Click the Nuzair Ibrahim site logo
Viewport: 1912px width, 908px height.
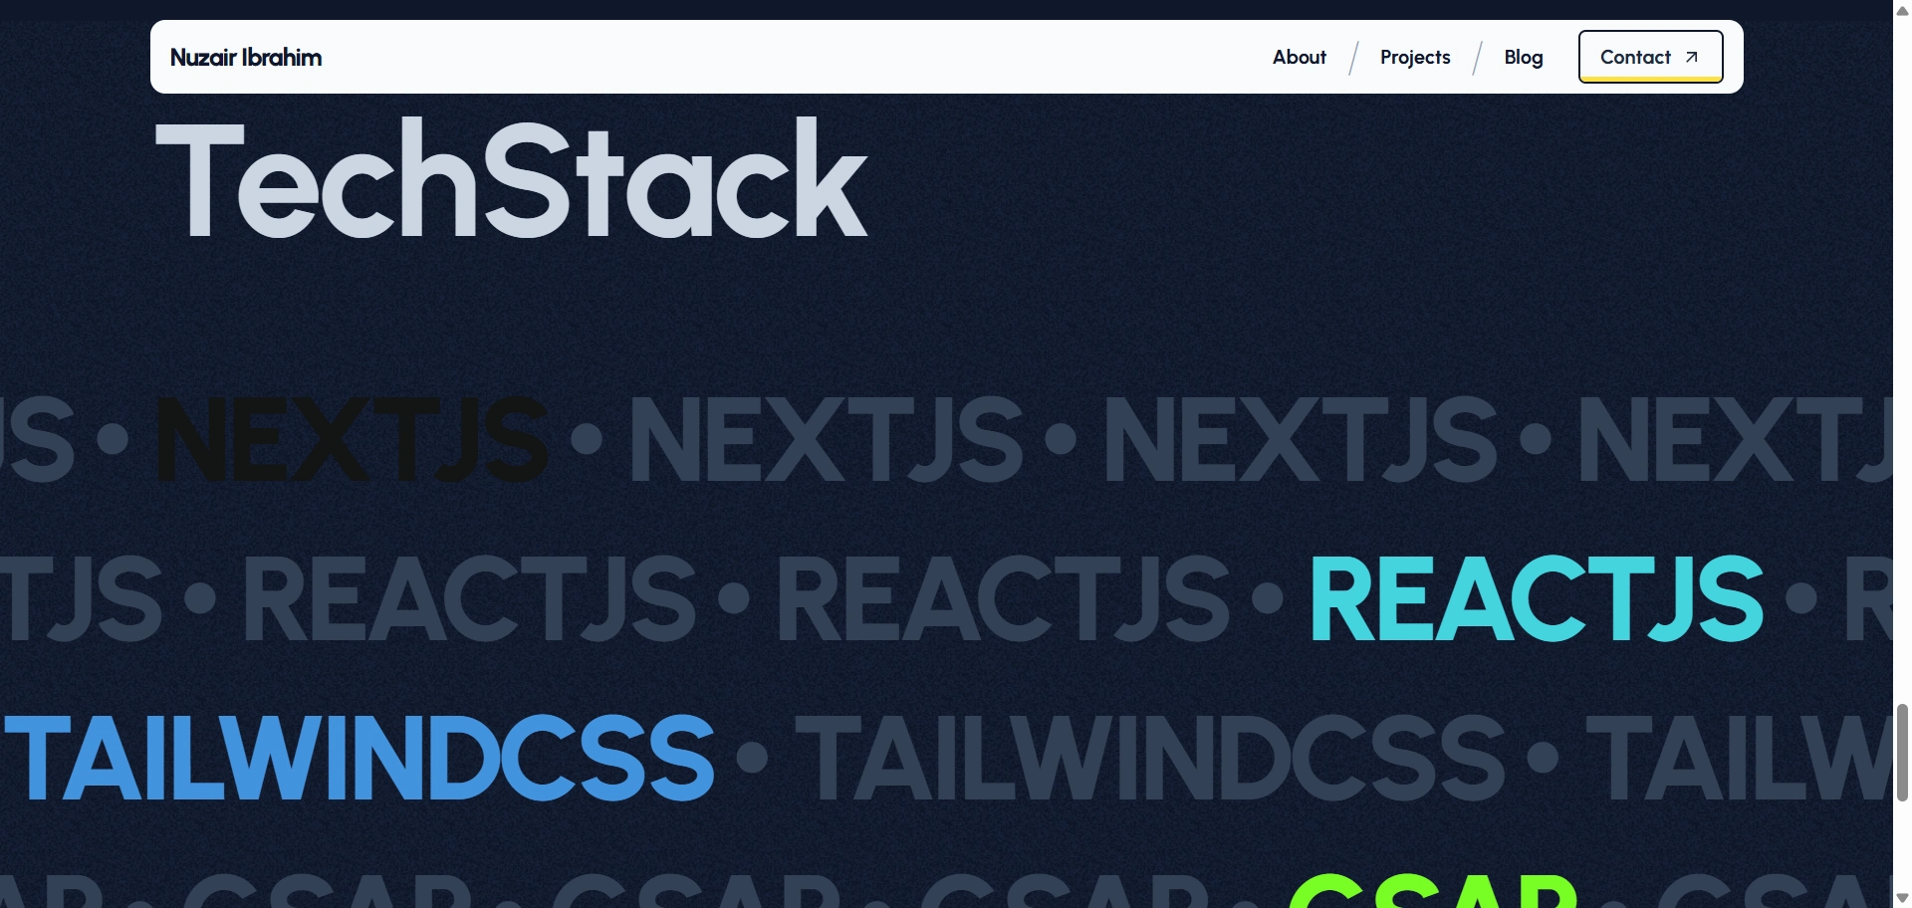pyautogui.click(x=246, y=57)
